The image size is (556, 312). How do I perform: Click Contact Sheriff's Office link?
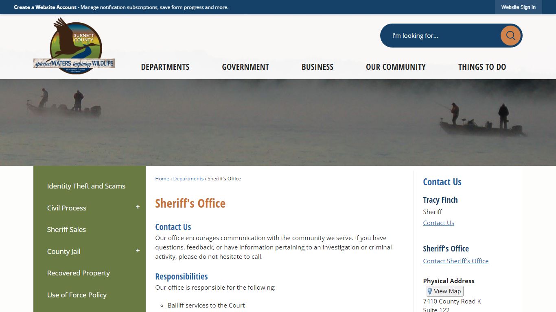455,261
